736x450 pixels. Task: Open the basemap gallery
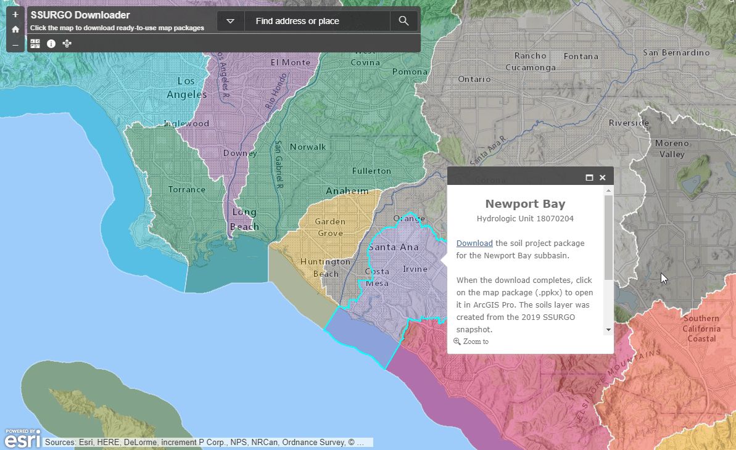(x=35, y=44)
